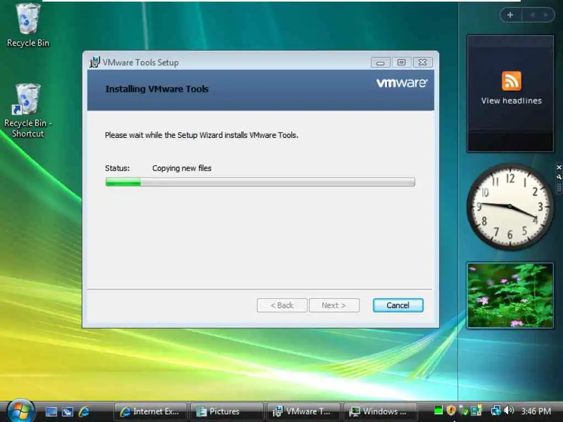
Task: Go to next sidebar gadgets page arrow
Action: (x=546, y=15)
